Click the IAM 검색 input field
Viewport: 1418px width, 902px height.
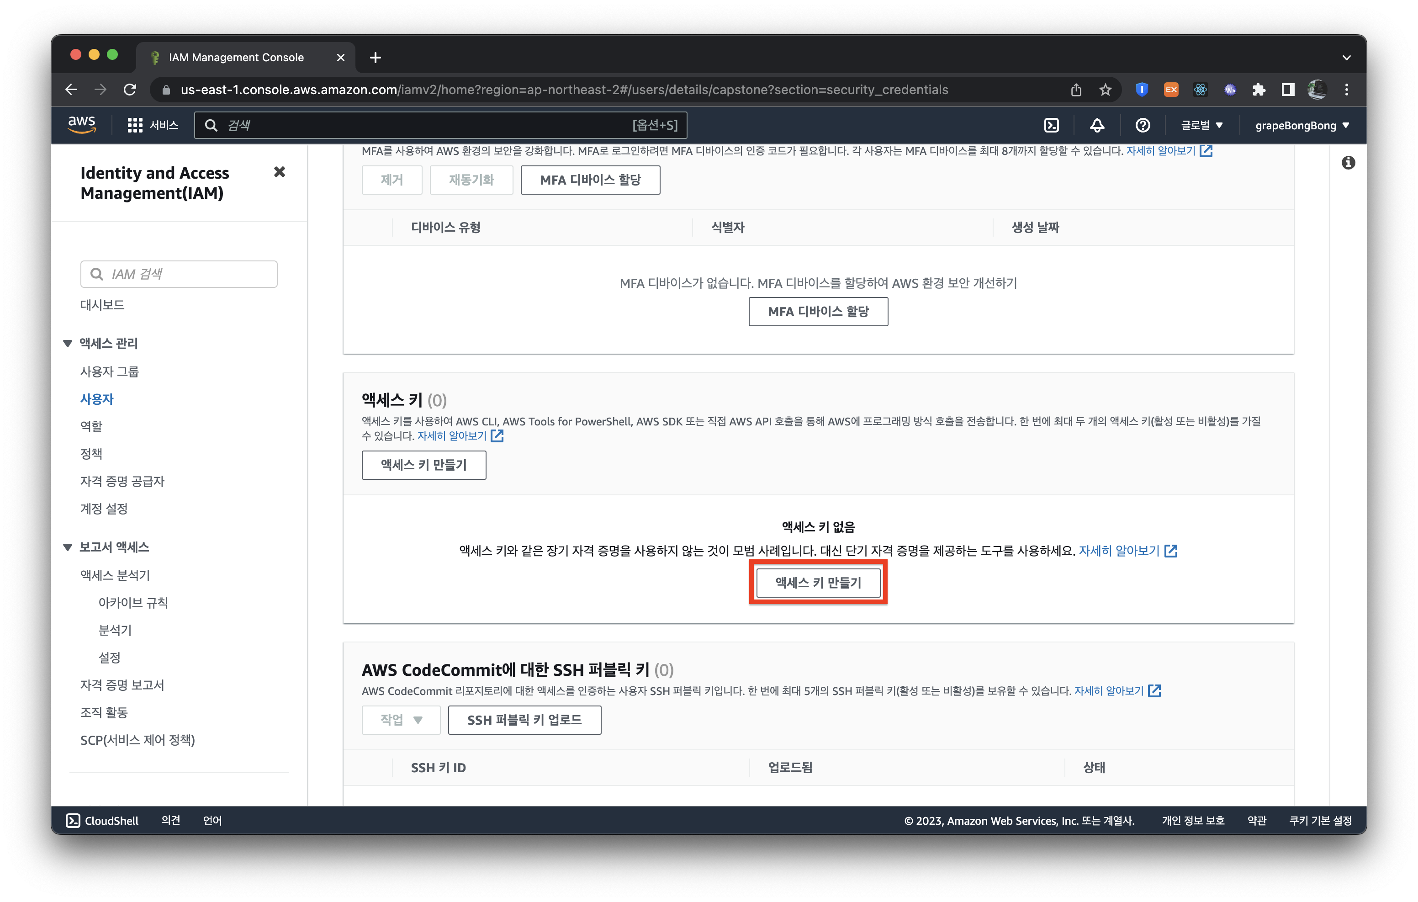[179, 274]
